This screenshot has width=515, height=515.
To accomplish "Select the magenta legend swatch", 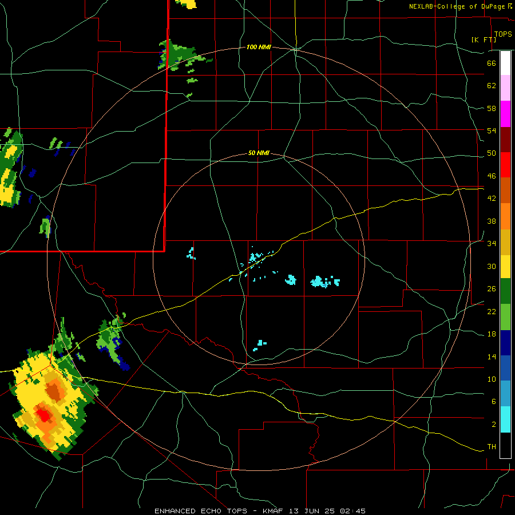I will point(505,114).
